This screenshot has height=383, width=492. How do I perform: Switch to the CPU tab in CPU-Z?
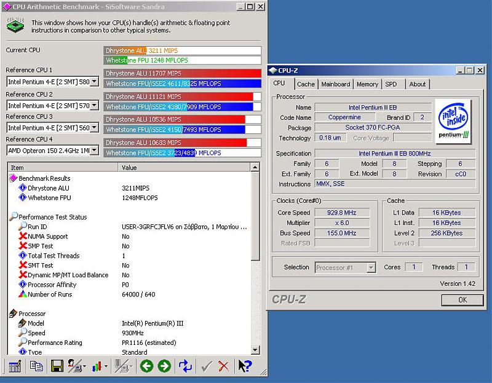(x=279, y=84)
